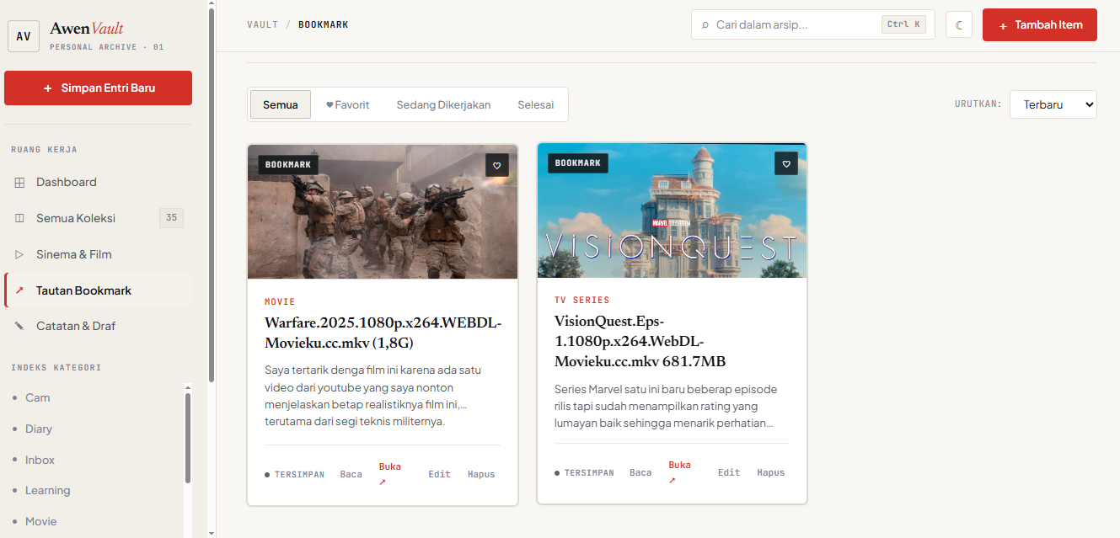Toggle dark mode with the moon icon
Image resolution: width=1120 pixels, height=538 pixels.
click(959, 25)
